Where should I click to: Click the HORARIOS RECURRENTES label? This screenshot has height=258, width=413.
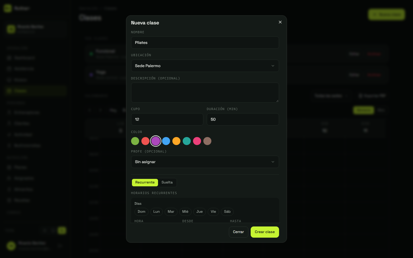pos(154,193)
